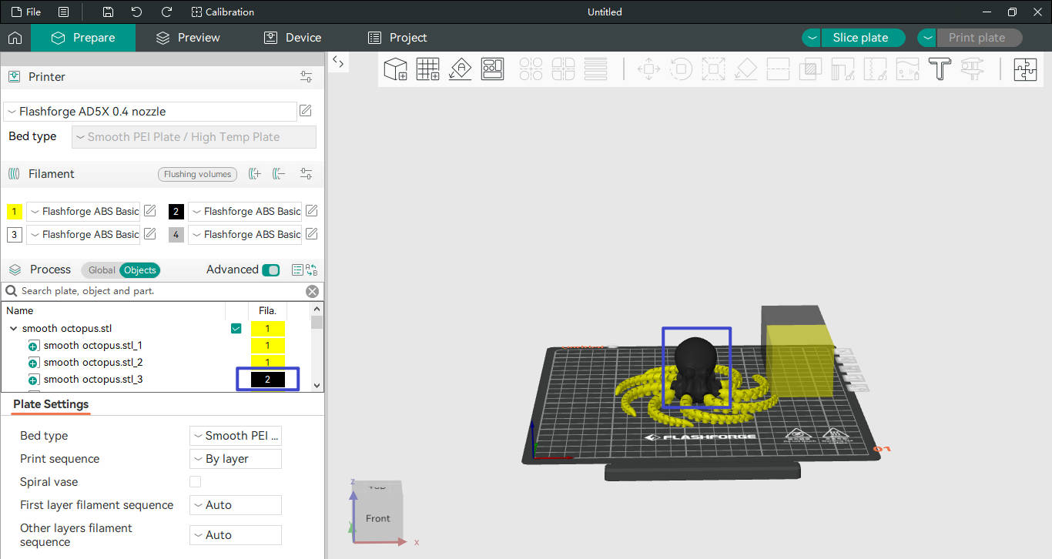The width and height of the screenshot is (1052, 559).
Task: Select the Rotate tool
Action: coord(681,69)
